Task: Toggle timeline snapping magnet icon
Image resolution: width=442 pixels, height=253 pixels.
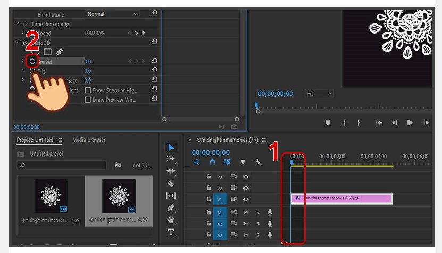Action: (212, 162)
